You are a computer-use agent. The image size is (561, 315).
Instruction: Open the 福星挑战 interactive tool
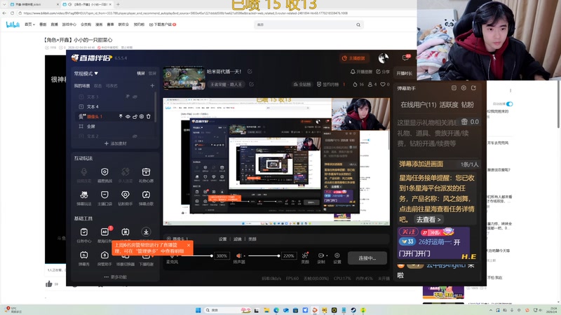pos(104,175)
